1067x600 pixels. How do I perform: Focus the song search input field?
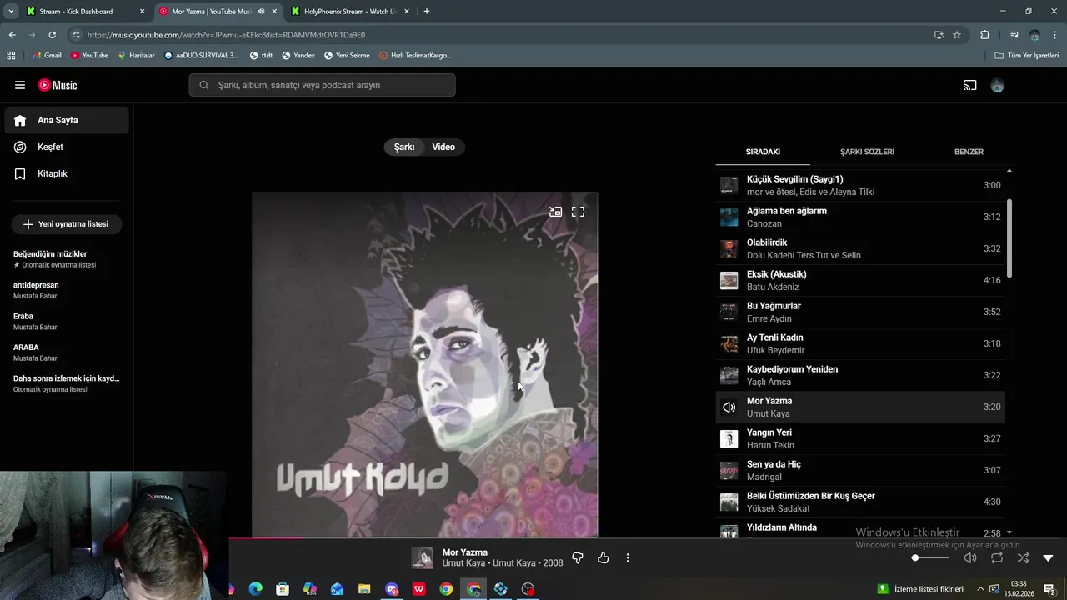(x=322, y=85)
